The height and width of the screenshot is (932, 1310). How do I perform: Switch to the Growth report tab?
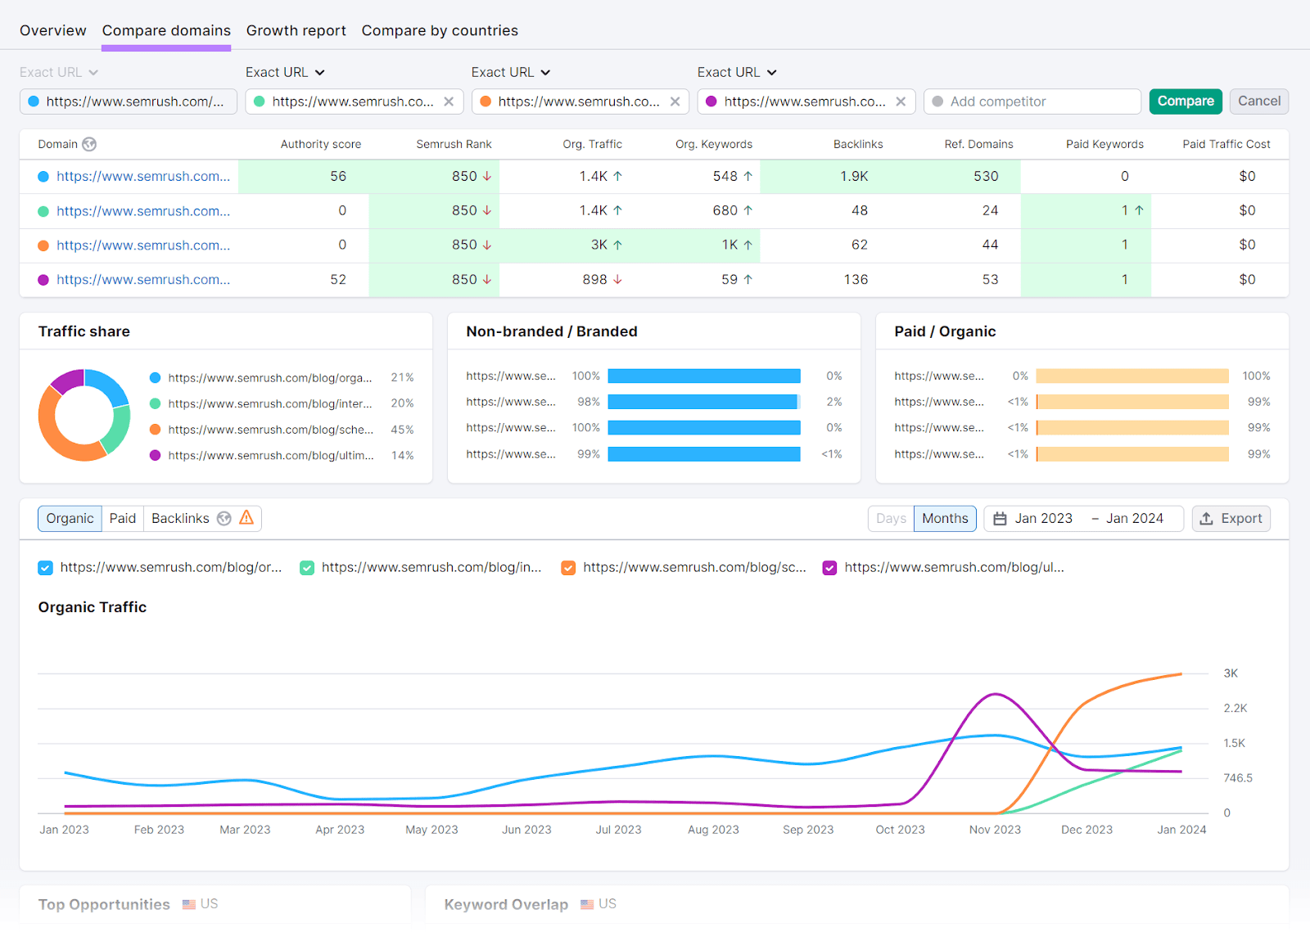click(x=296, y=30)
